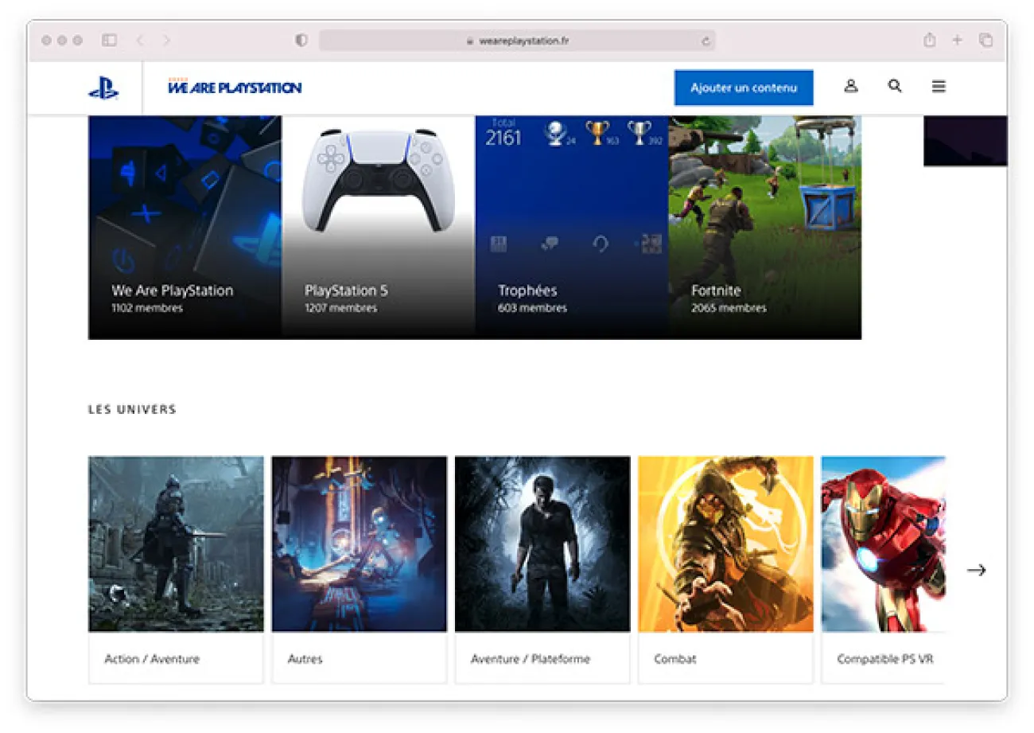Go forward with the browser forward arrow
1034x733 pixels.
click(x=166, y=40)
